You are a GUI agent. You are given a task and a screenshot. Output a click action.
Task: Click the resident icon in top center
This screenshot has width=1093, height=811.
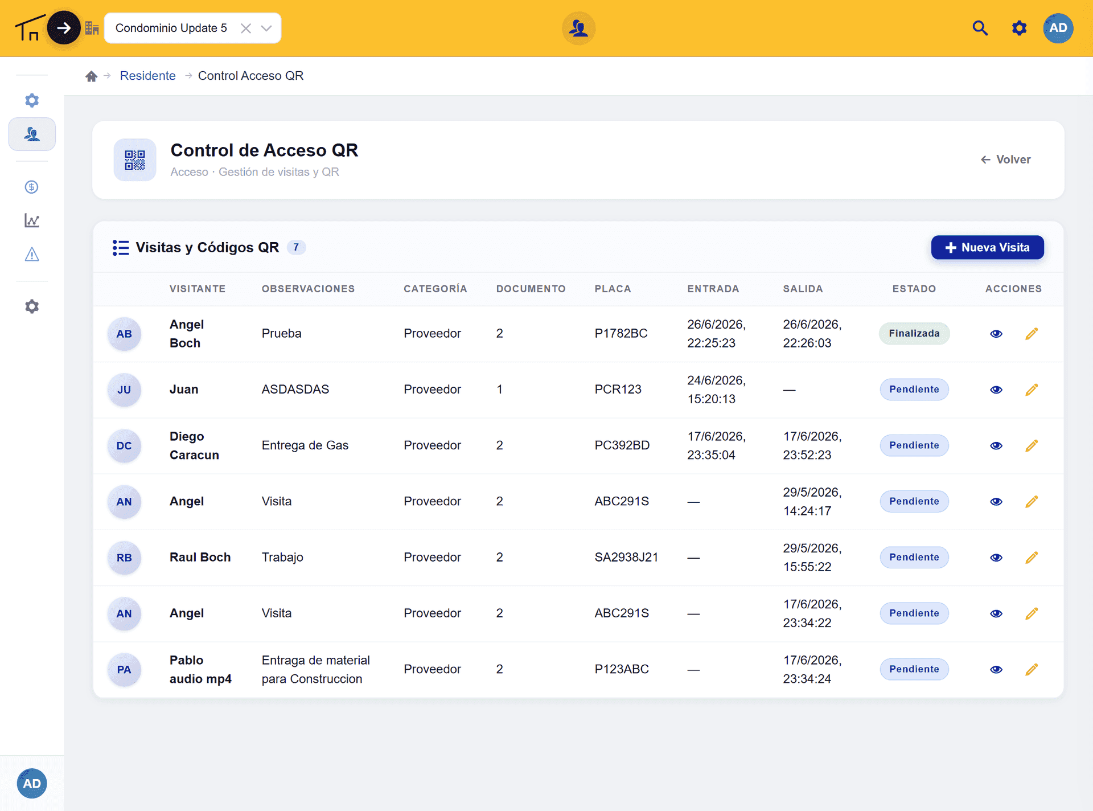click(x=578, y=28)
